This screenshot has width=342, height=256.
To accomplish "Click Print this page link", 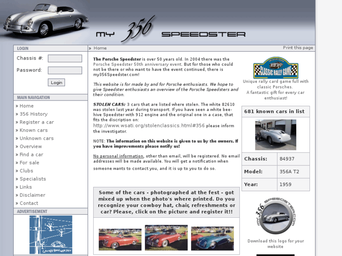I will click(x=298, y=48).
